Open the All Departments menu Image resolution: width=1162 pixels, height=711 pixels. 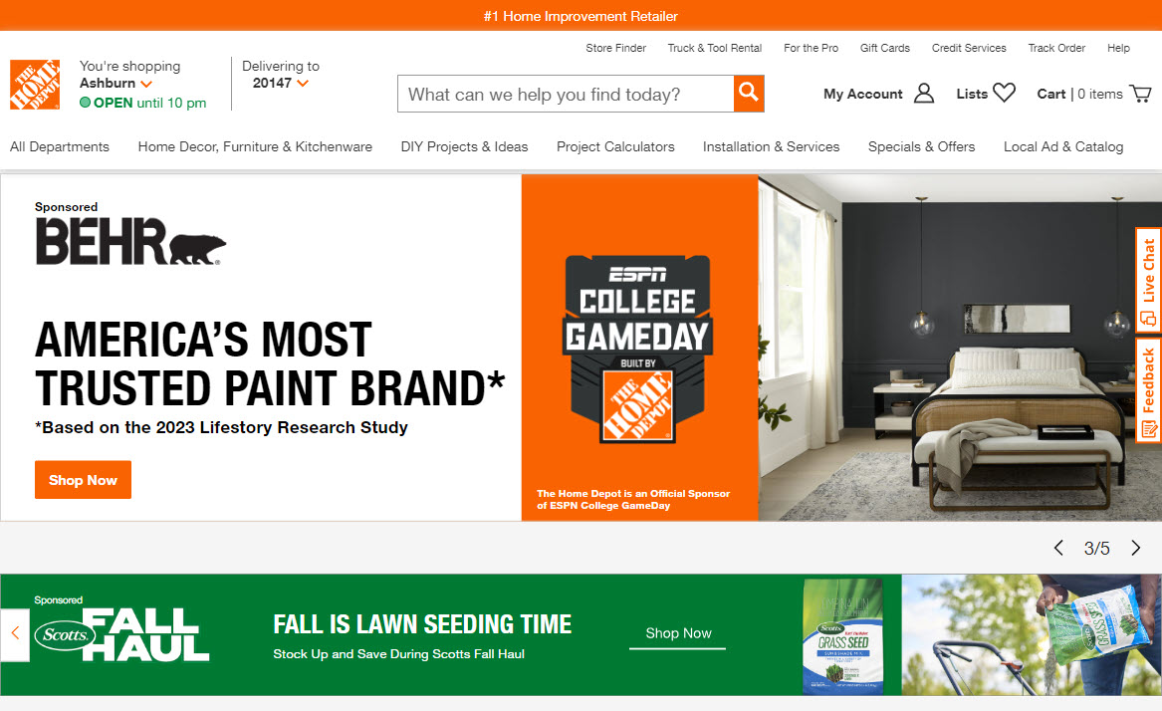point(60,146)
